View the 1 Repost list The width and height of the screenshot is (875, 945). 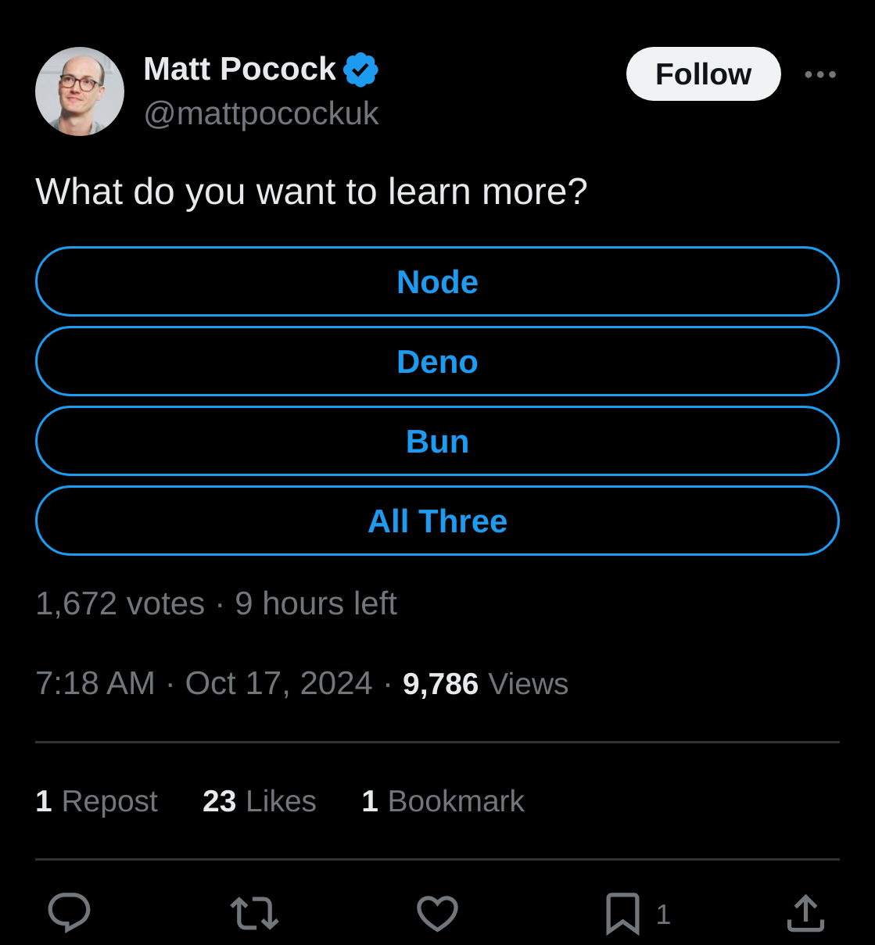click(x=96, y=801)
